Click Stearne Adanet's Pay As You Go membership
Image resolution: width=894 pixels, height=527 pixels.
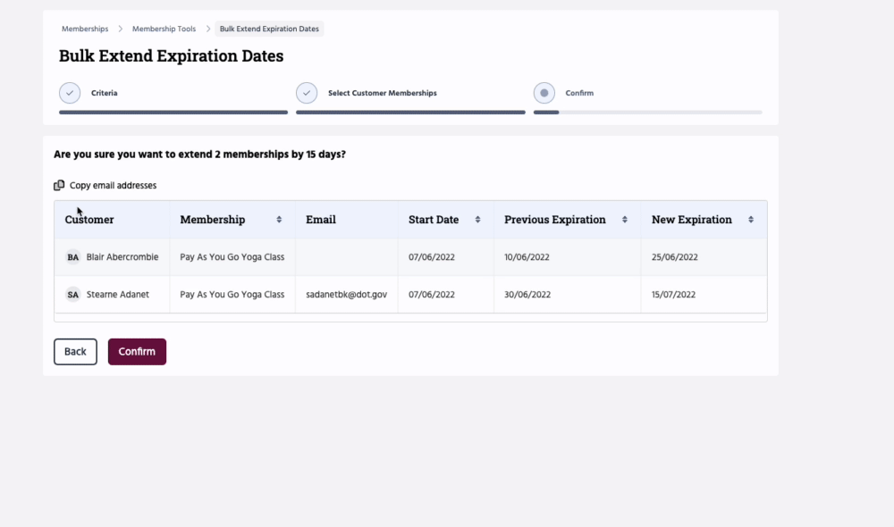click(x=232, y=295)
